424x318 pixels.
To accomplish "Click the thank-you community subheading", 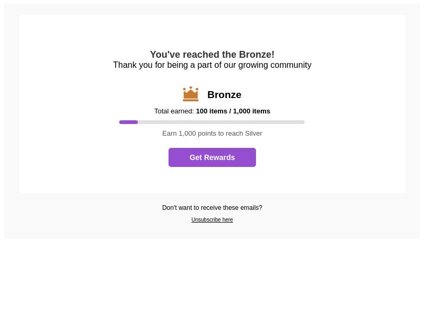I will point(212,65).
